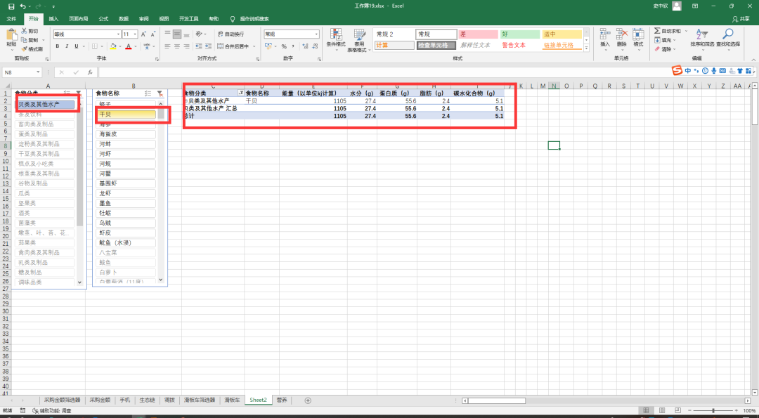The height and width of the screenshot is (418, 759).
Task: Click the Wrap Text (自动换行) button
Action: pyautogui.click(x=231, y=34)
